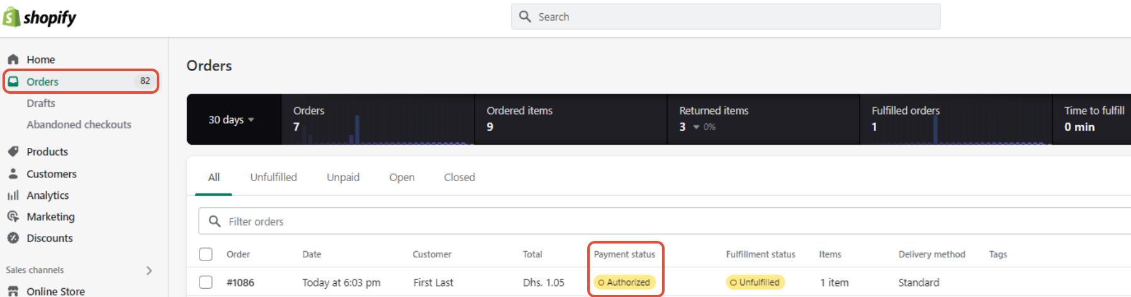Screen dimensions: 1131x297
Task: Click the Marketing target icon
Action: (13, 216)
